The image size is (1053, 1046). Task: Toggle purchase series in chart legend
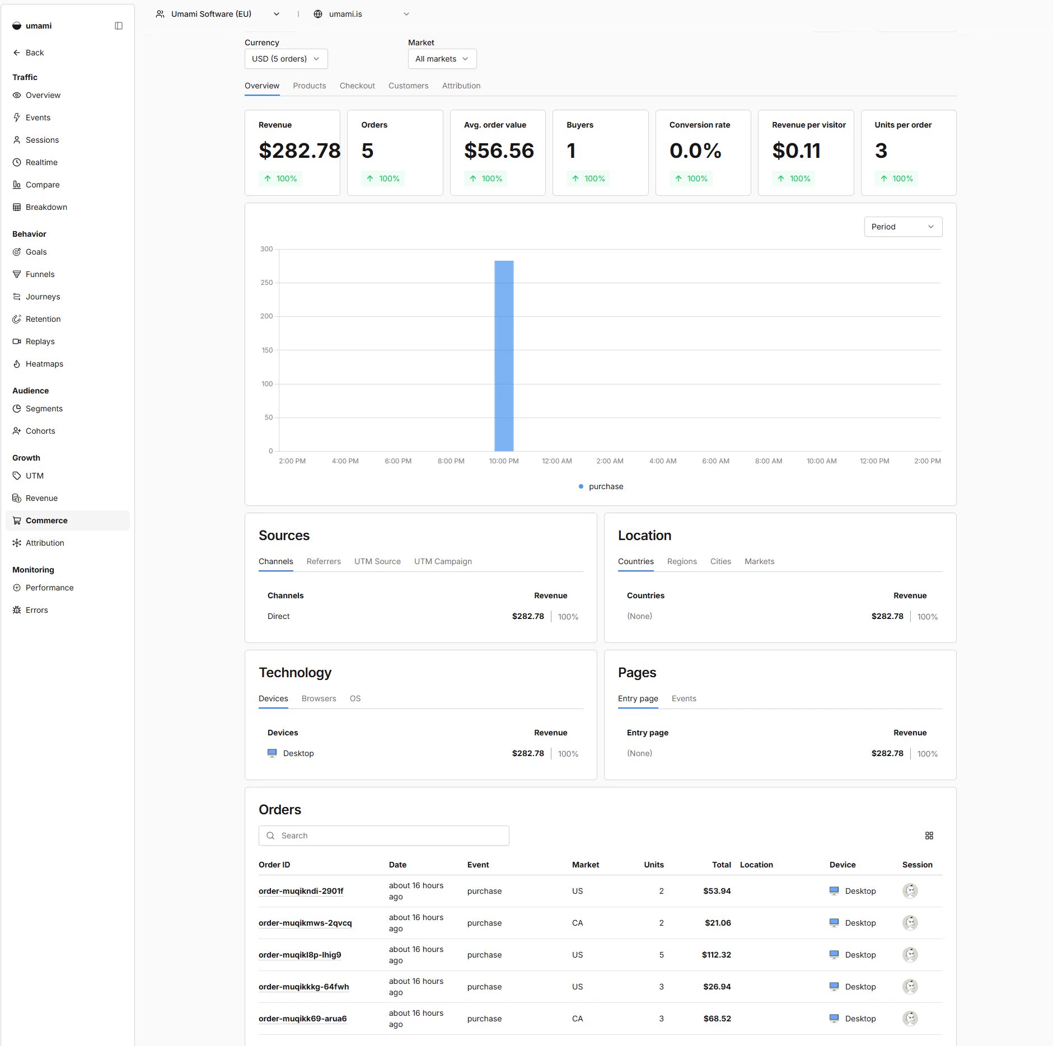coord(601,486)
